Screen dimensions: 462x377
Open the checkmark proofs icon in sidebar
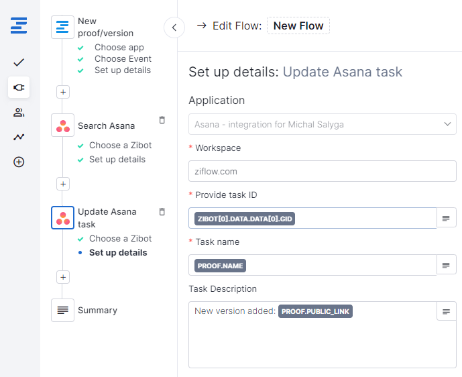pyautogui.click(x=19, y=62)
